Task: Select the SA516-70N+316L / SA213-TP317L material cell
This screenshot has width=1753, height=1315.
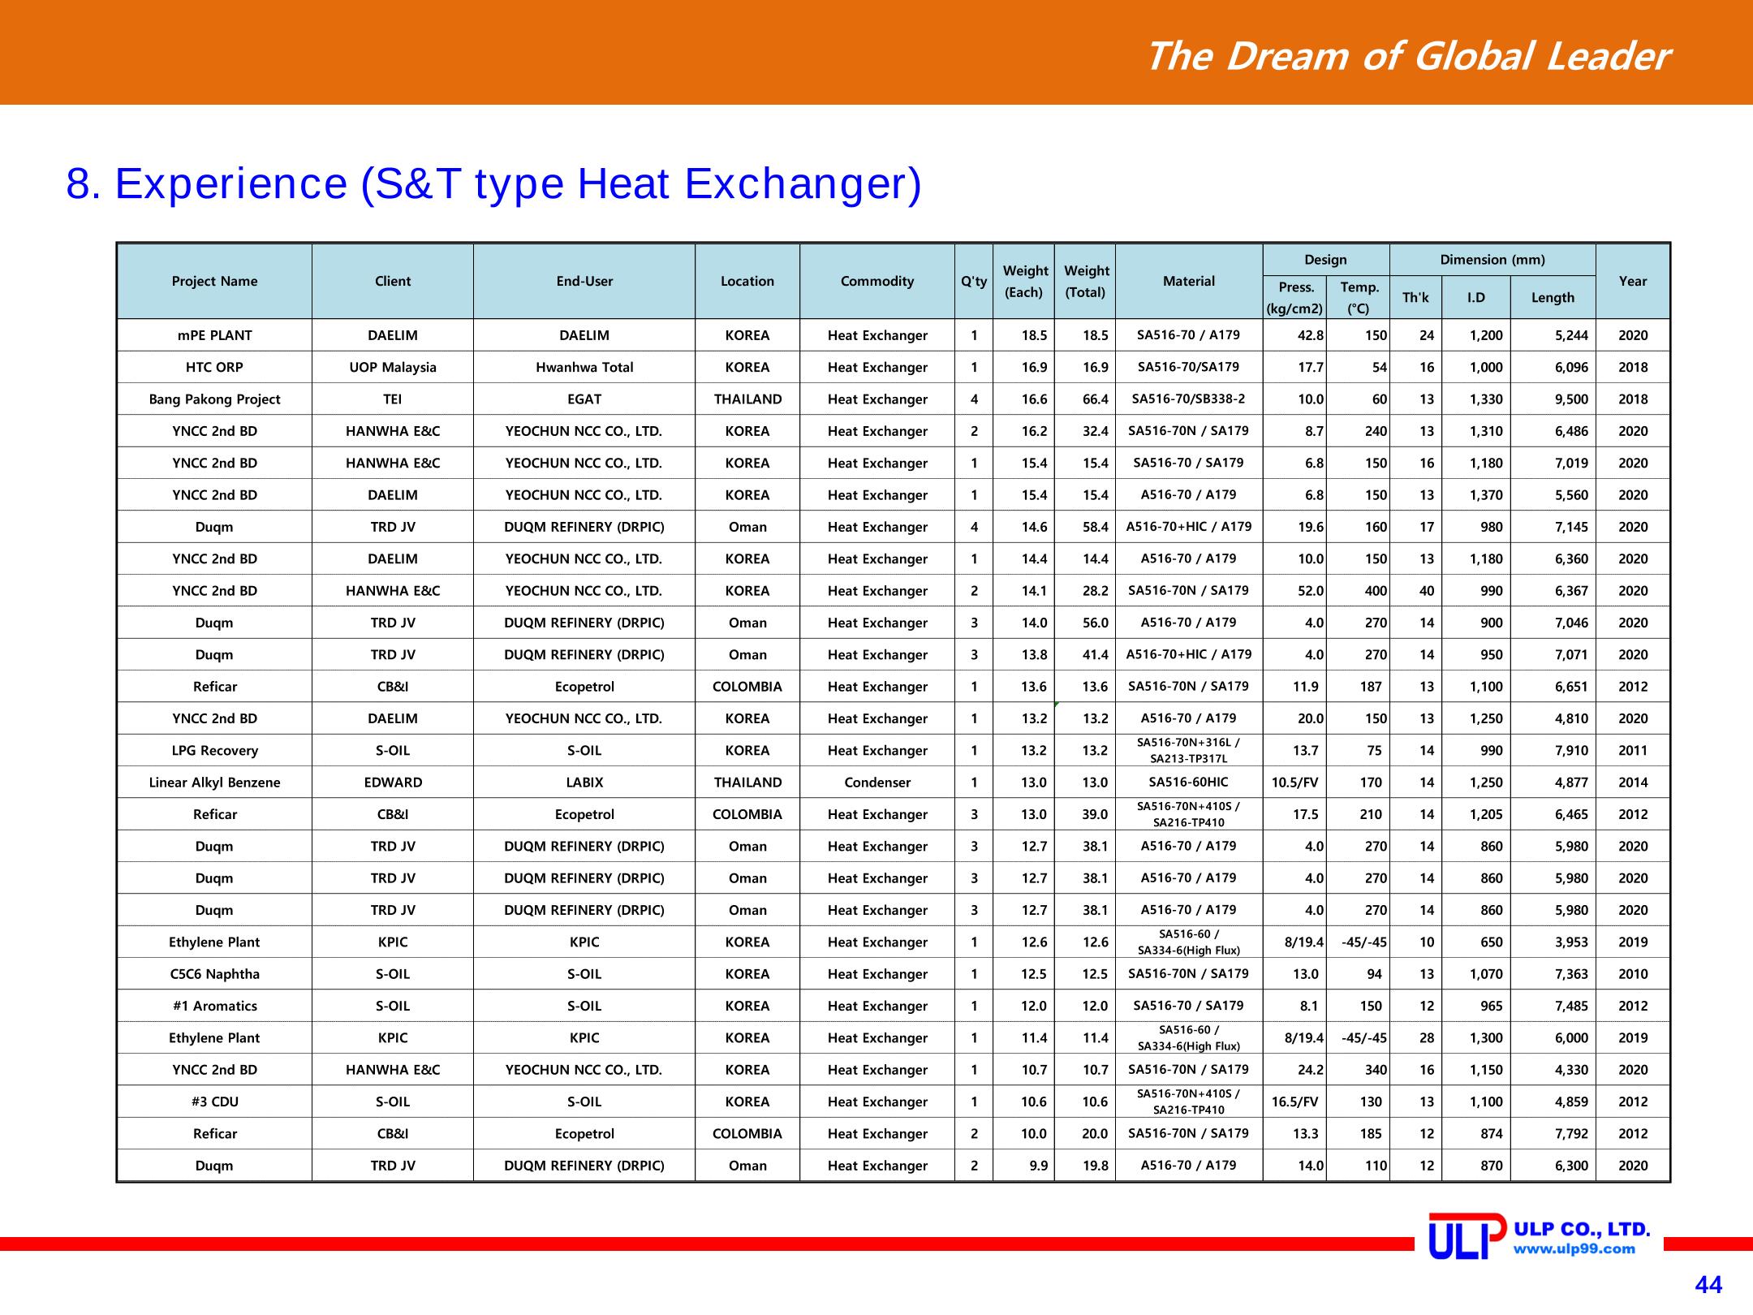Action: tap(1189, 751)
